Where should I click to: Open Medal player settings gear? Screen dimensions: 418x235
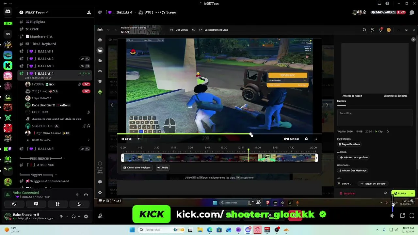point(306,139)
